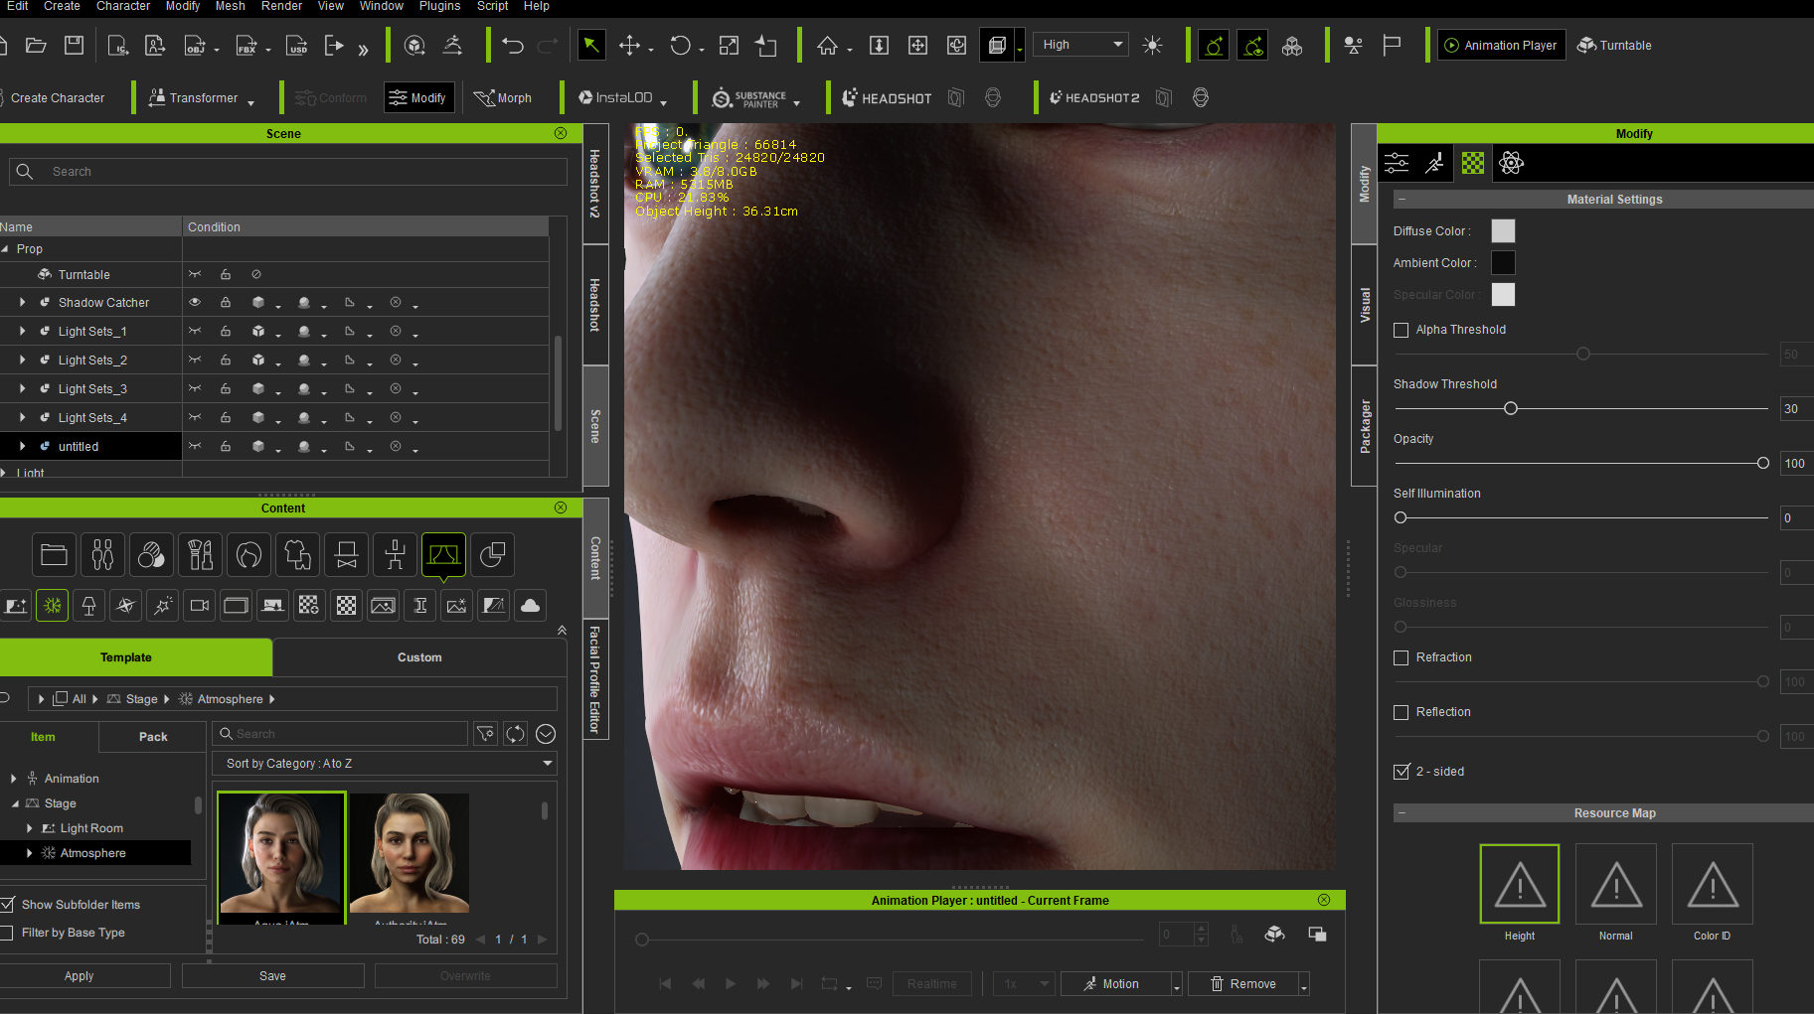Image resolution: width=1814 pixels, height=1014 pixels.
Task: Open the High quality dropdown
Action: pos(1081,45)
